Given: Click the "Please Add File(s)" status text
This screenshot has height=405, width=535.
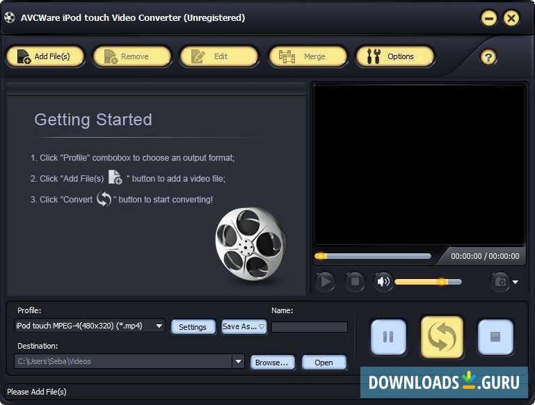Looking at the screenshot, I should [x=37, y=392].
